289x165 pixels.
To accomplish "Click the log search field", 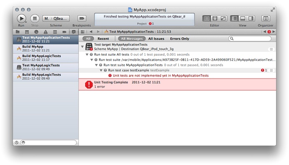I will [250, 38].
